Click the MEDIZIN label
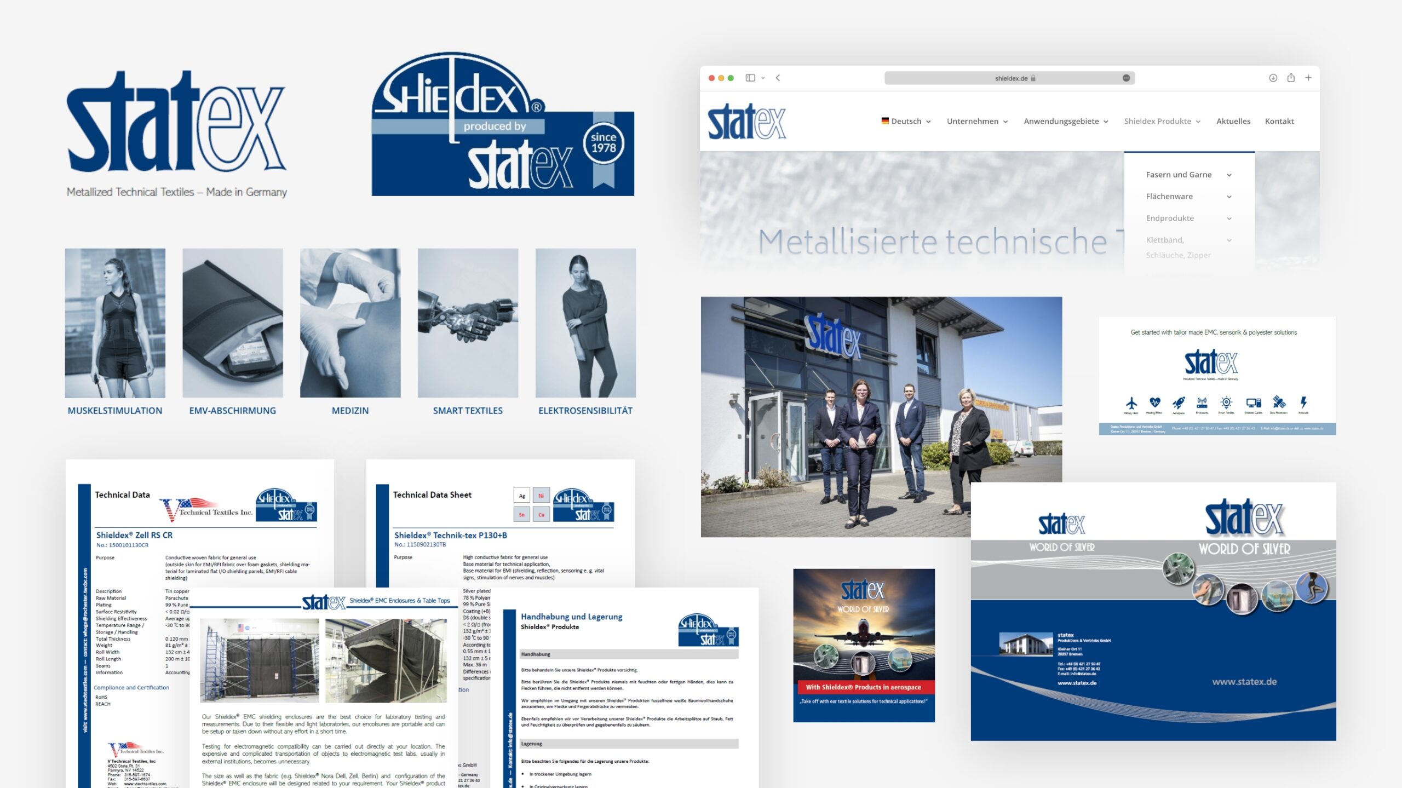1402x788 pixels. click(350, 411)
